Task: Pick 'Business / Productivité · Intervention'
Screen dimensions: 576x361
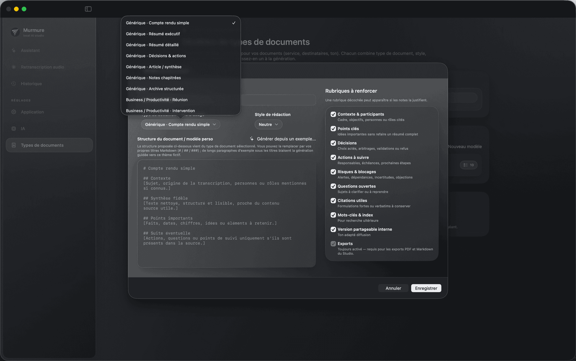Action: [x=181, y=110]
